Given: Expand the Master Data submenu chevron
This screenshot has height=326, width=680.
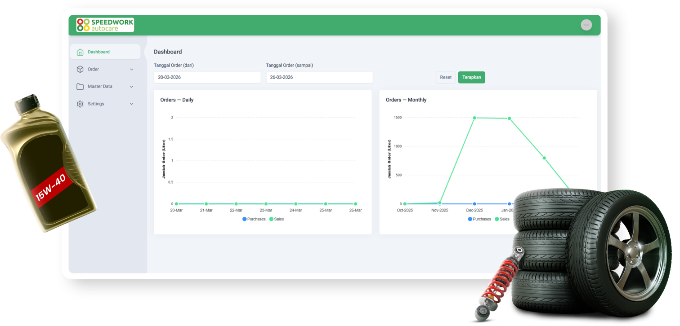Looking at the screenshot, I should (132, 87).
